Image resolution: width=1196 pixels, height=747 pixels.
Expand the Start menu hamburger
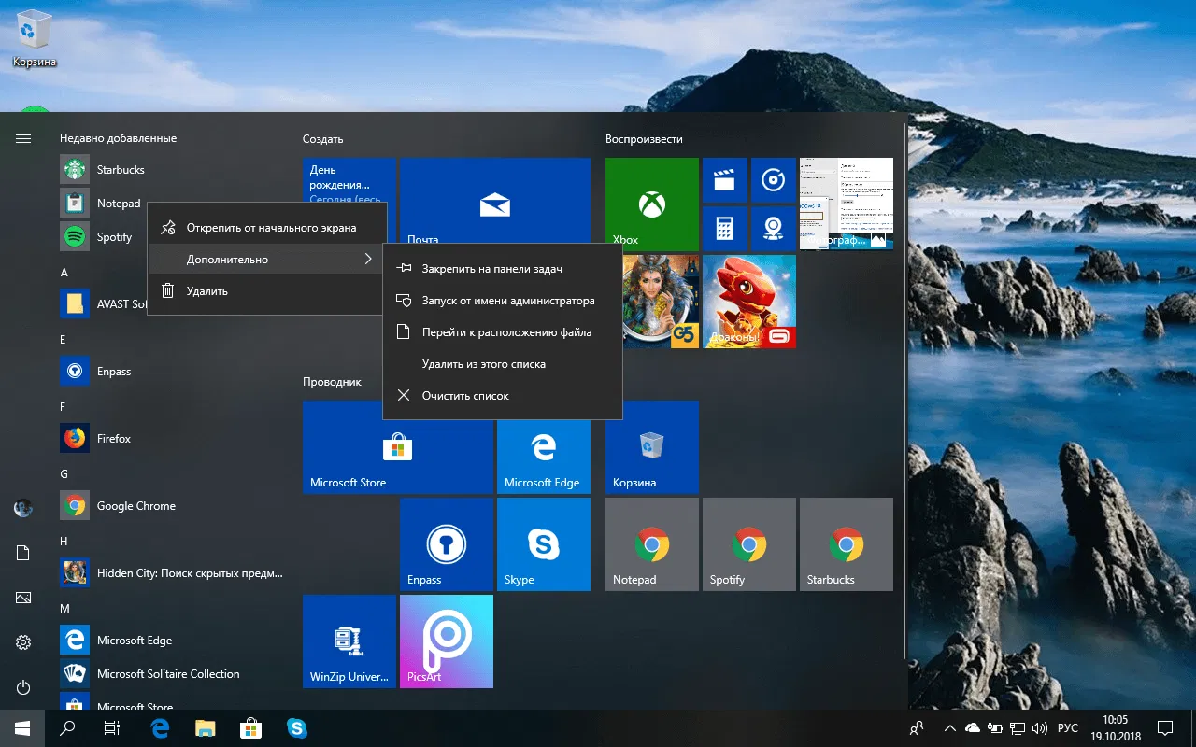[22, 137]
